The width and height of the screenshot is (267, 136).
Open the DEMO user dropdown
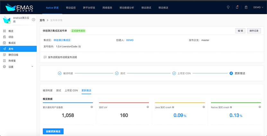pyautogui.click(x=258, y=7)
